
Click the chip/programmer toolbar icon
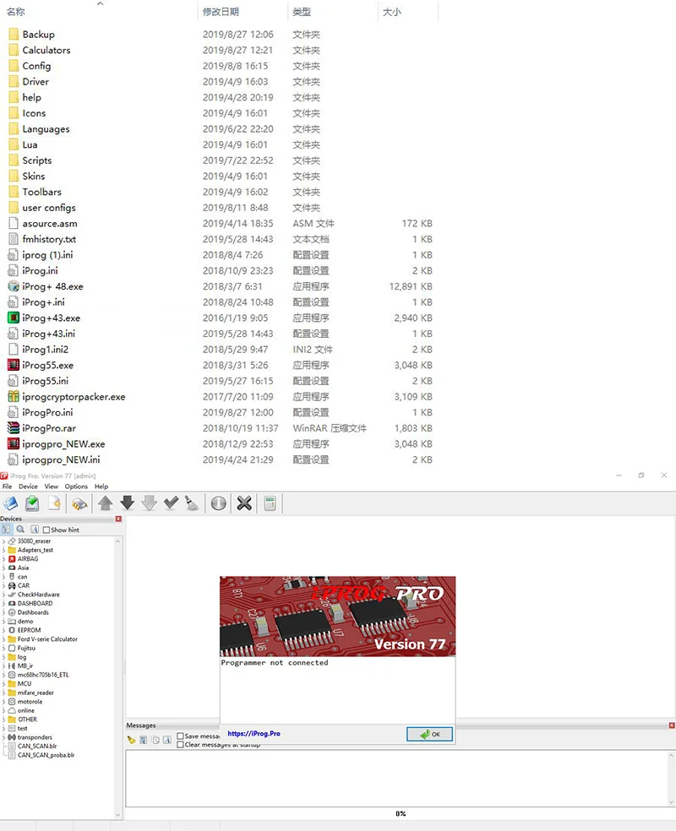(79, 503)
